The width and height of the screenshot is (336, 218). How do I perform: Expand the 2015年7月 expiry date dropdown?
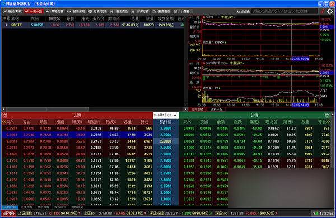pos(166,115)
